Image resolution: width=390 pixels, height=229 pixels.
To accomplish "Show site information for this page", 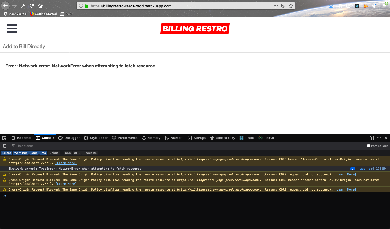I will coord(81,6).
